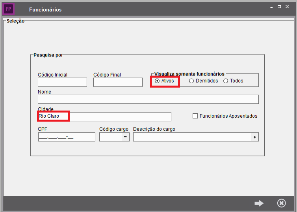Enable the Funcionários Aposentados checkbox
Viewport: 297px width, 212px height.
coord(195,116)
